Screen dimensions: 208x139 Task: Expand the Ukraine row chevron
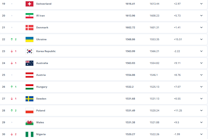coord(201,39)
